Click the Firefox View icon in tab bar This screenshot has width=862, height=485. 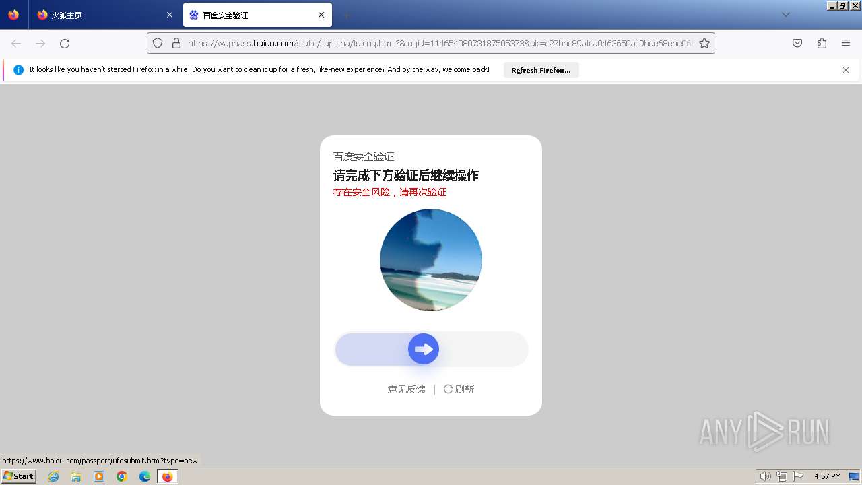(13, 15)
